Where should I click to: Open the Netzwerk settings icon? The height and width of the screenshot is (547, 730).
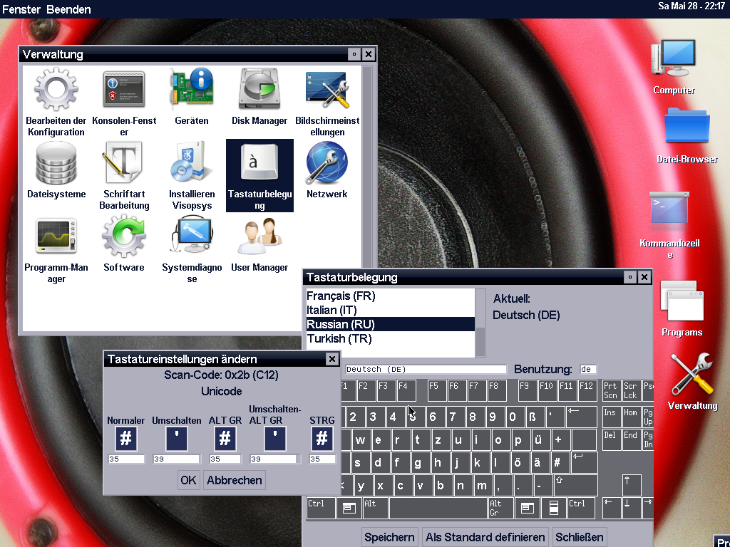327,162
